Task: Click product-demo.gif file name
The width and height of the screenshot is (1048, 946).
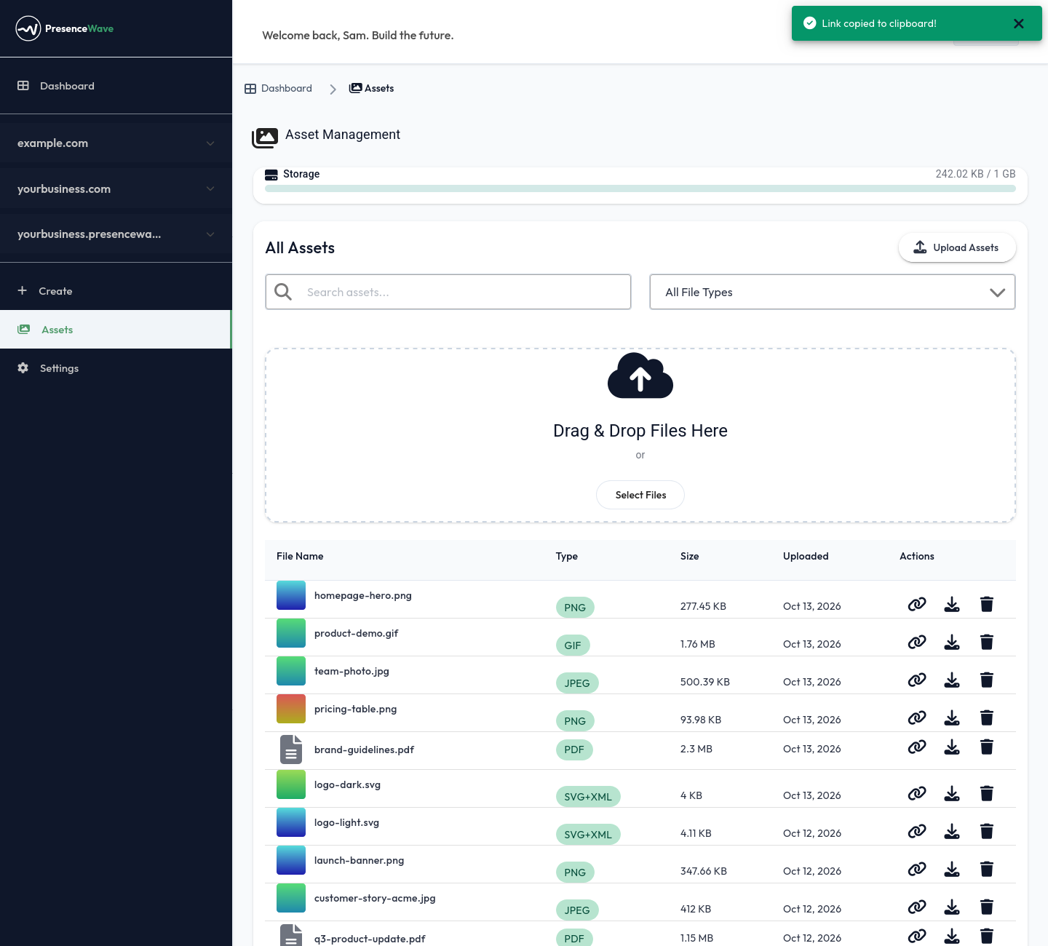Action: (x=356, y=633)
